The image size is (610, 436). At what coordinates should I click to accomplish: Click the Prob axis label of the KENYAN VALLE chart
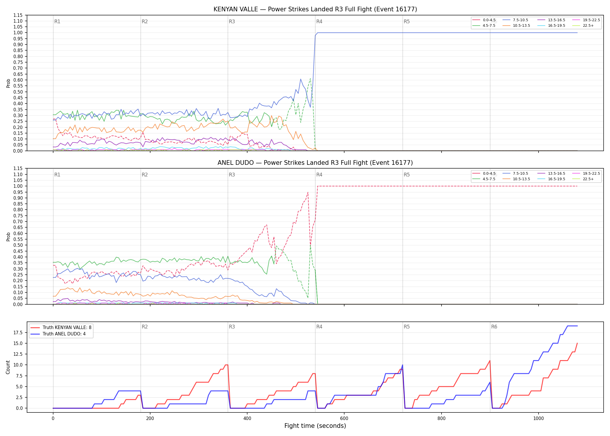click(8, 83)
